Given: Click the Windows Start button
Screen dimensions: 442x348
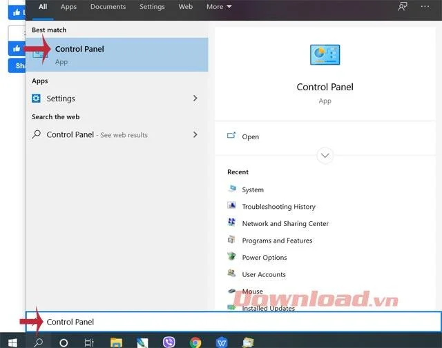Looking at the screenshot, I should tap(12, 342).
